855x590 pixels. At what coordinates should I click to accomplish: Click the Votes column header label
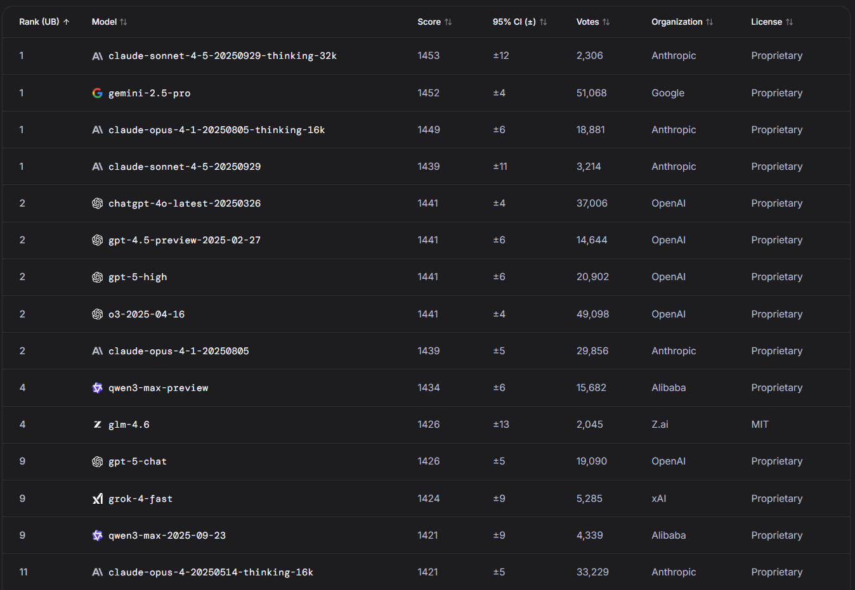[x=588, y=22]
